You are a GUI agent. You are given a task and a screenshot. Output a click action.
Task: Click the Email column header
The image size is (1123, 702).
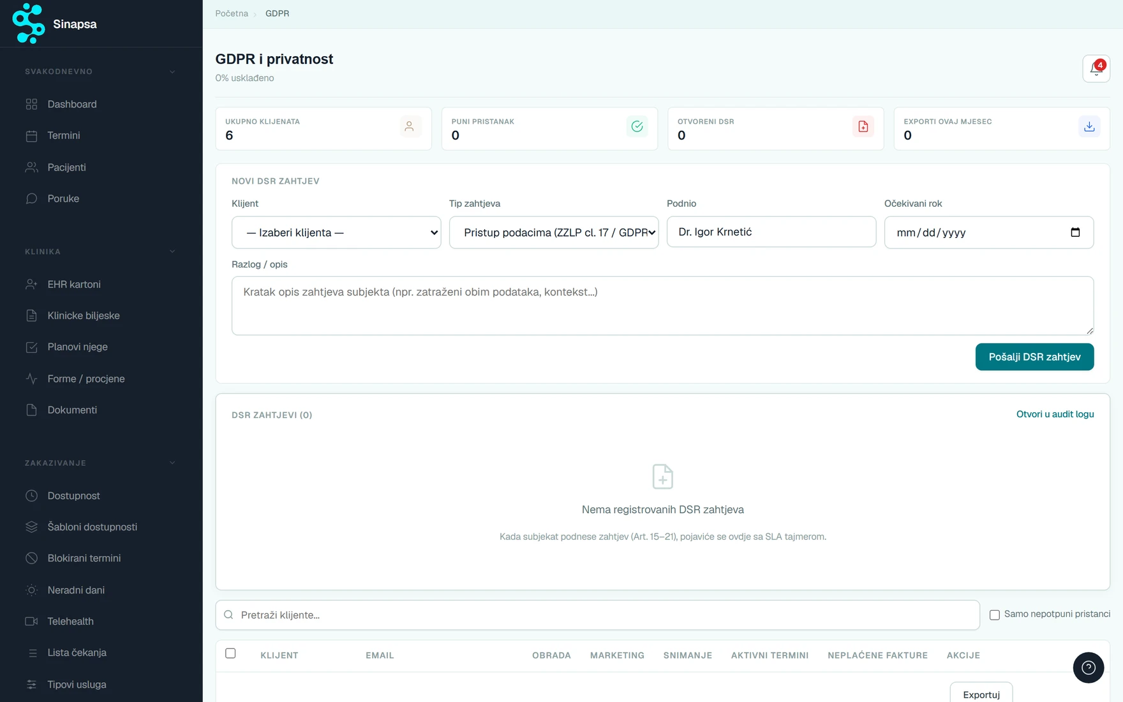point(380,655)
